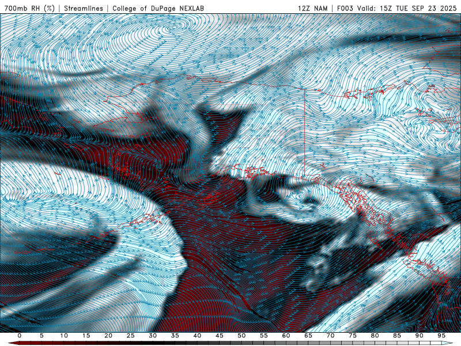Click the "70" value on the color scale
This screenshot has width=461, height=346.
pyautogui.click(x=330, y=336)
